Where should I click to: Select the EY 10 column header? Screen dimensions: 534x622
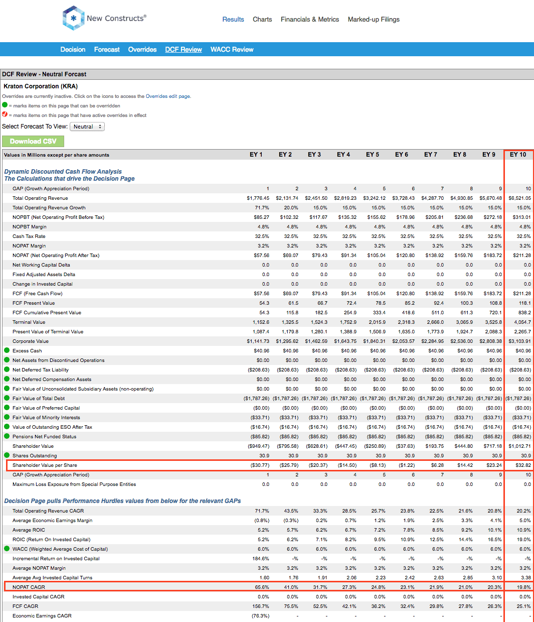518,155
